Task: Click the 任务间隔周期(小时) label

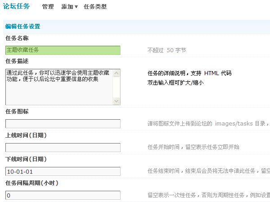Action: [31, 183]
